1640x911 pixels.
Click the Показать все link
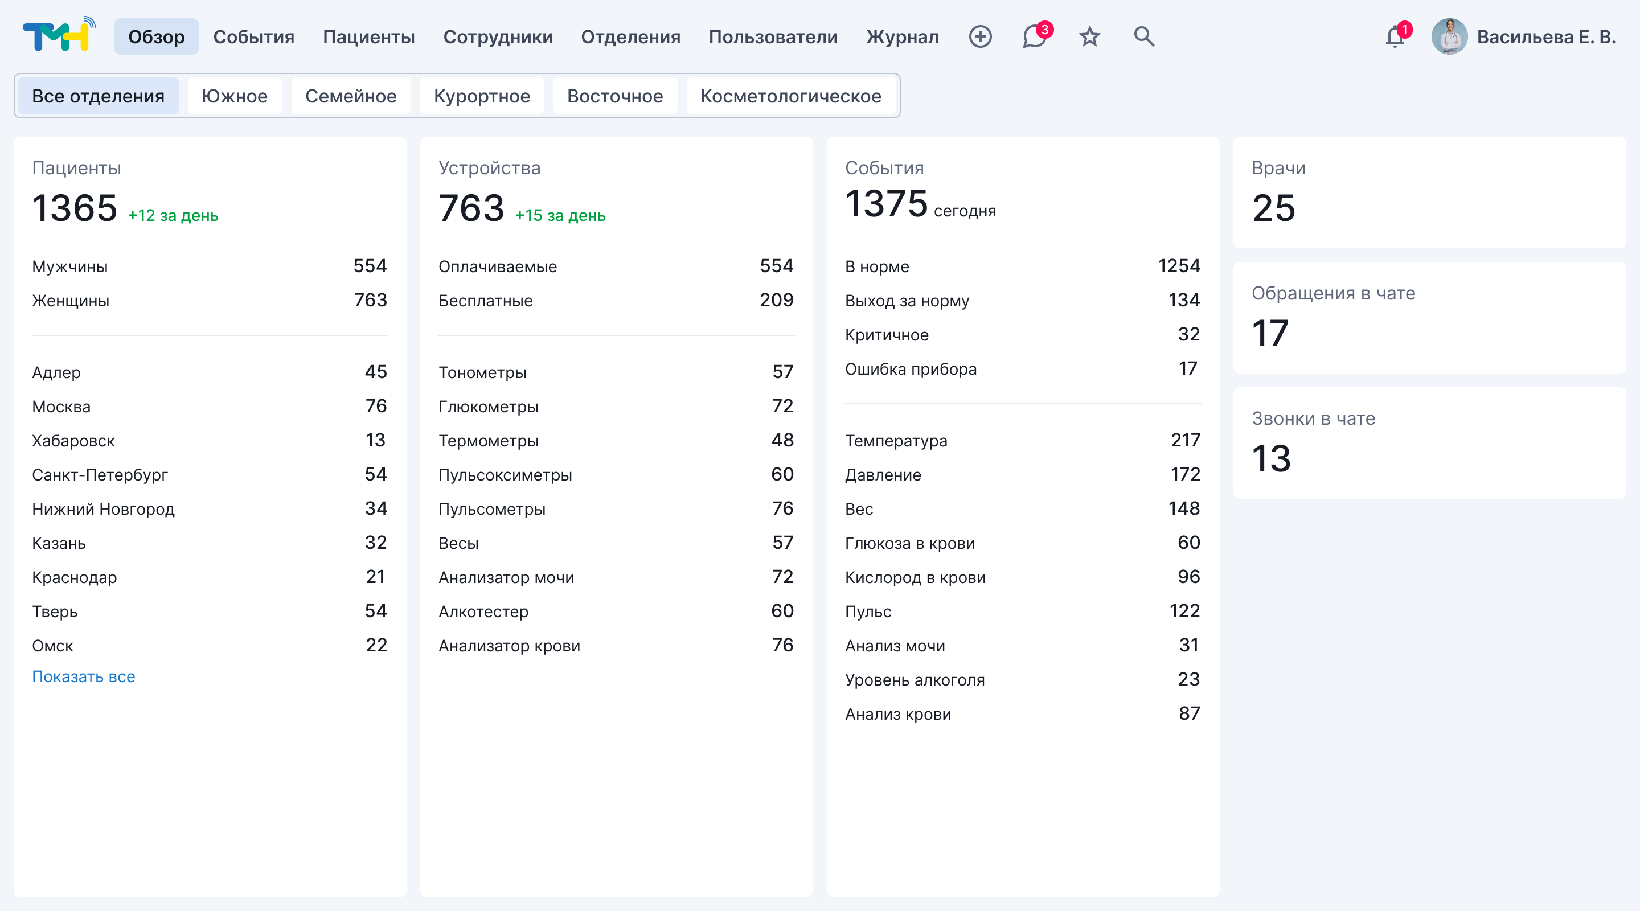pos(83,677)
